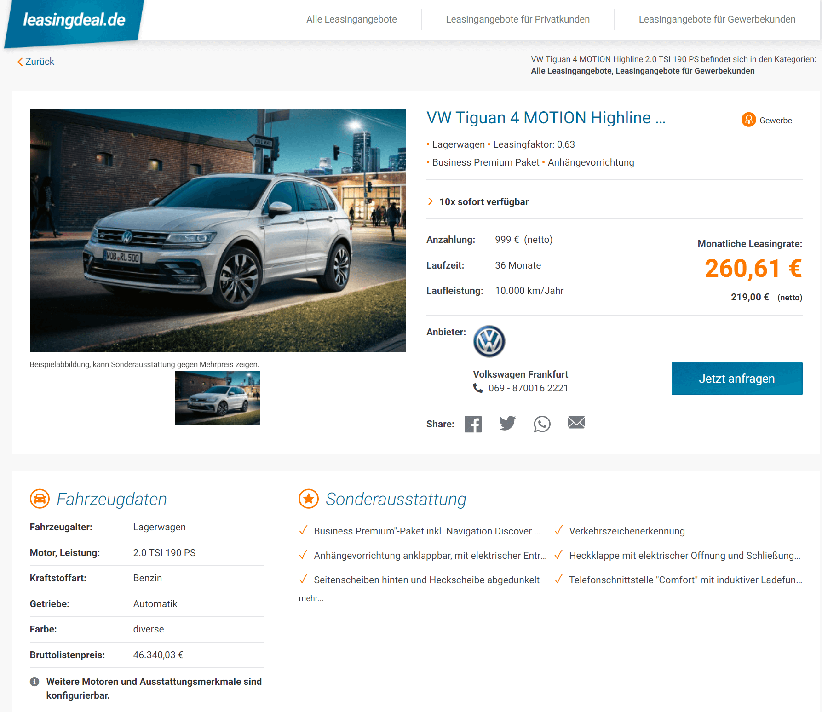Open Leasingangebote für Gewerbekunden menu item

[717, 19]
